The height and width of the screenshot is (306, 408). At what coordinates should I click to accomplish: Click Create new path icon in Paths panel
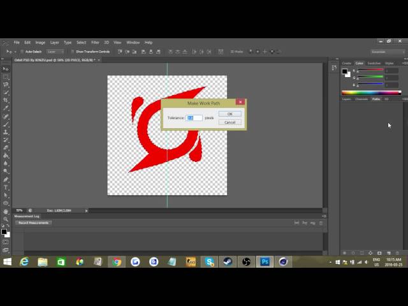[x=388, y=253]
